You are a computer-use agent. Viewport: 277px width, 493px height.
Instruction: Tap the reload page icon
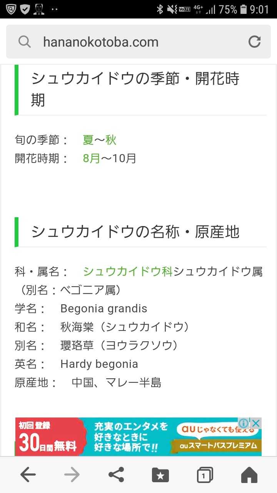(x=254, y=42)
